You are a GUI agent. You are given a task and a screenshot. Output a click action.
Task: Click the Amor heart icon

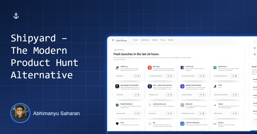117,124
